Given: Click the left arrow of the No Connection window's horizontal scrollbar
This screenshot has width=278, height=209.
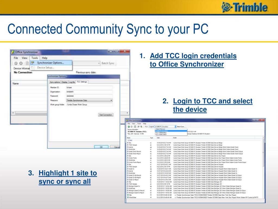Looking at the screenshot, I should click(x=13, y=113).
